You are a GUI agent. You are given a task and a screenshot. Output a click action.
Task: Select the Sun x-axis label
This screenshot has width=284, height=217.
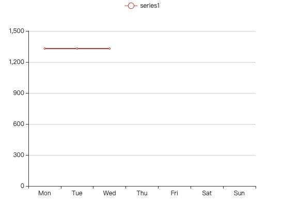pyautogui.click(x=239, y=193)
